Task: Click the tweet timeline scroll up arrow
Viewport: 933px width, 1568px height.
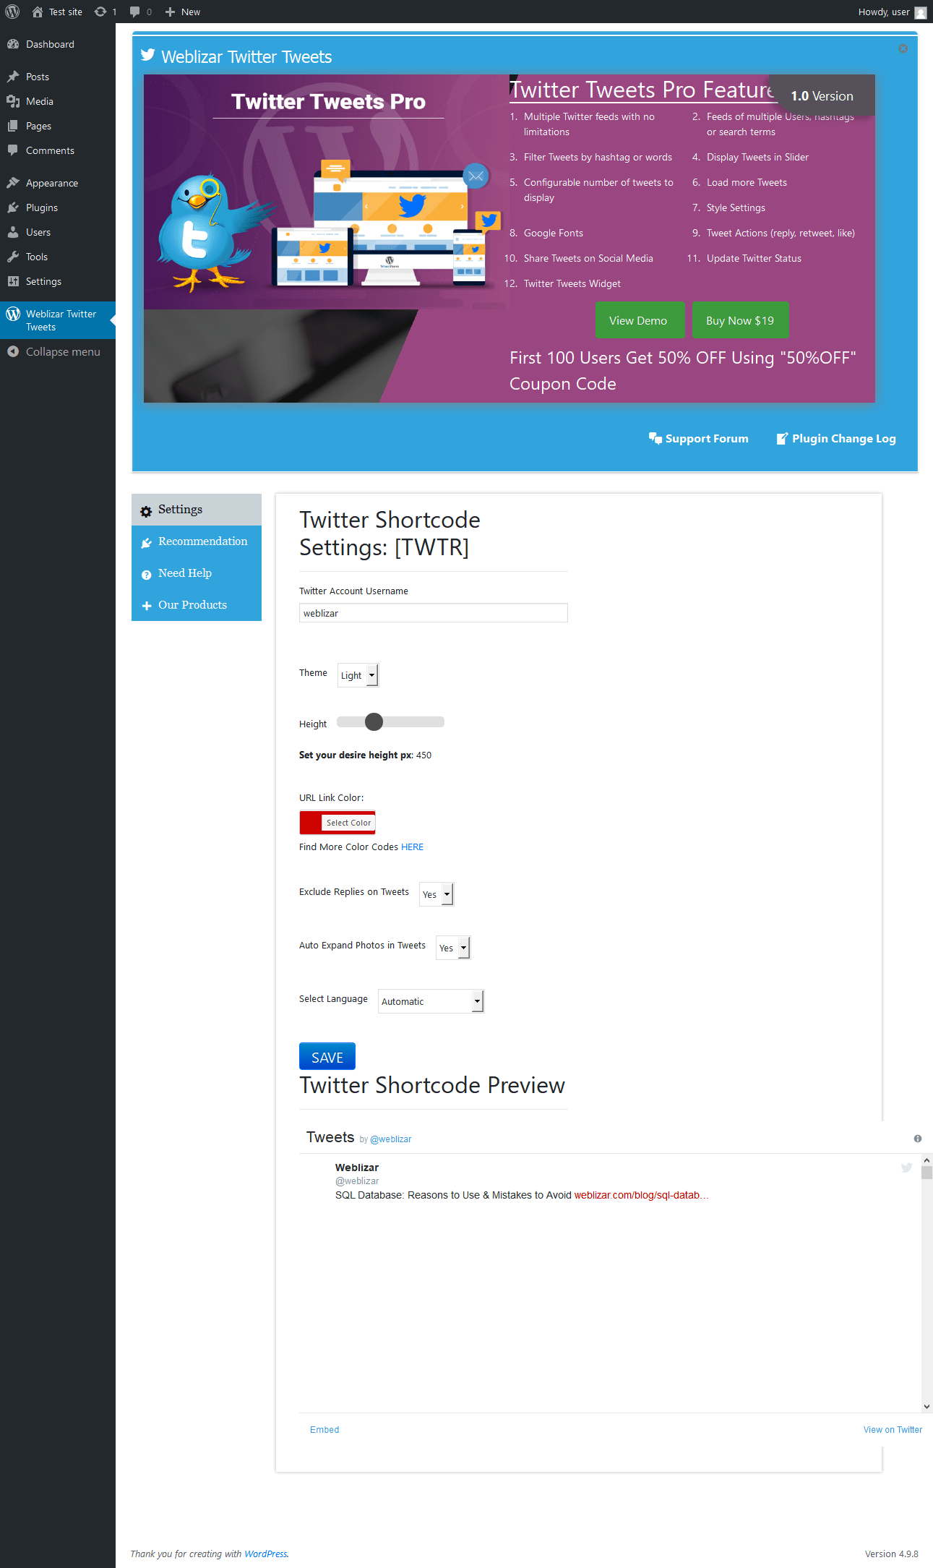Action: tap(926, 1160)
